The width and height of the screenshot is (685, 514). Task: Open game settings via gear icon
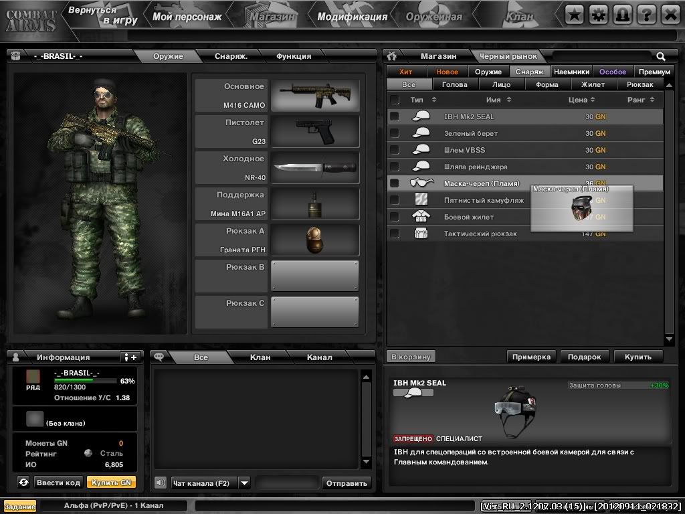click(x=599, y=13)
